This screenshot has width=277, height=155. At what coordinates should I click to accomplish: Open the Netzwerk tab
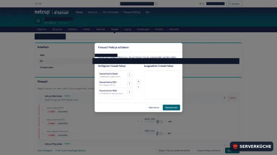(101, 29)
